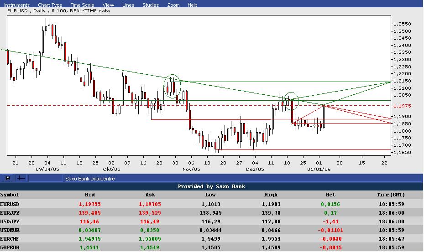The width and height of the screenshot is (424, 252).
Task: Click the USDEUR symbol row
Action: click(x=212, y=230)
